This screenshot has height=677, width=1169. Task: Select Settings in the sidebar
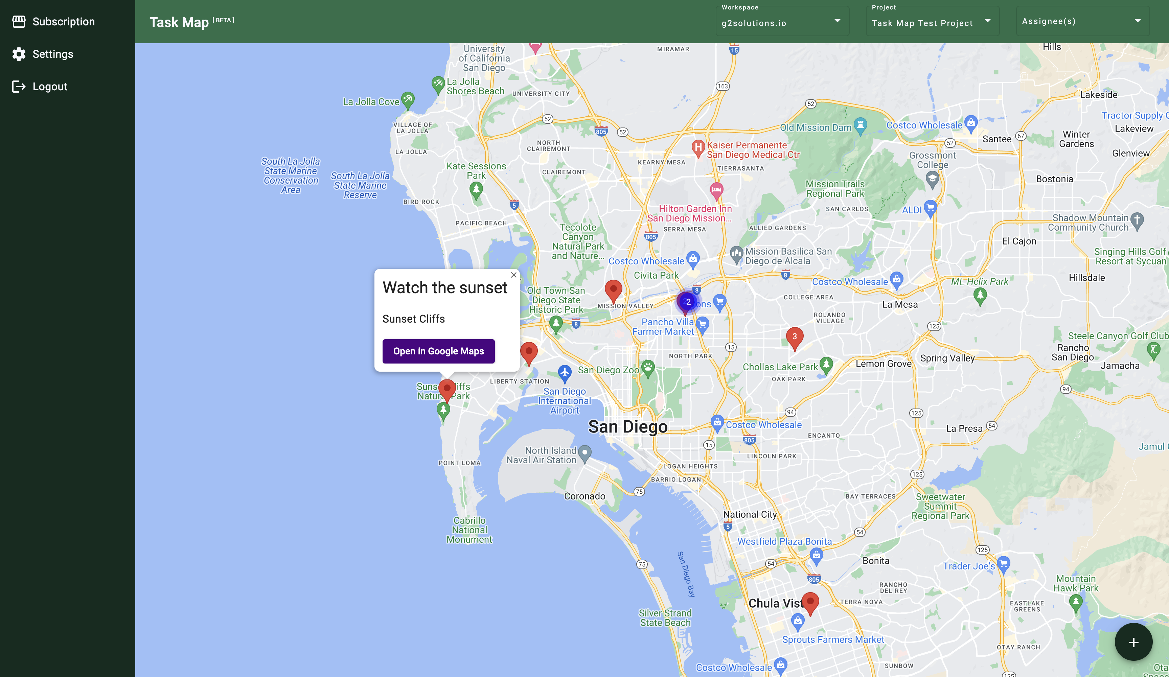[52, 54]
